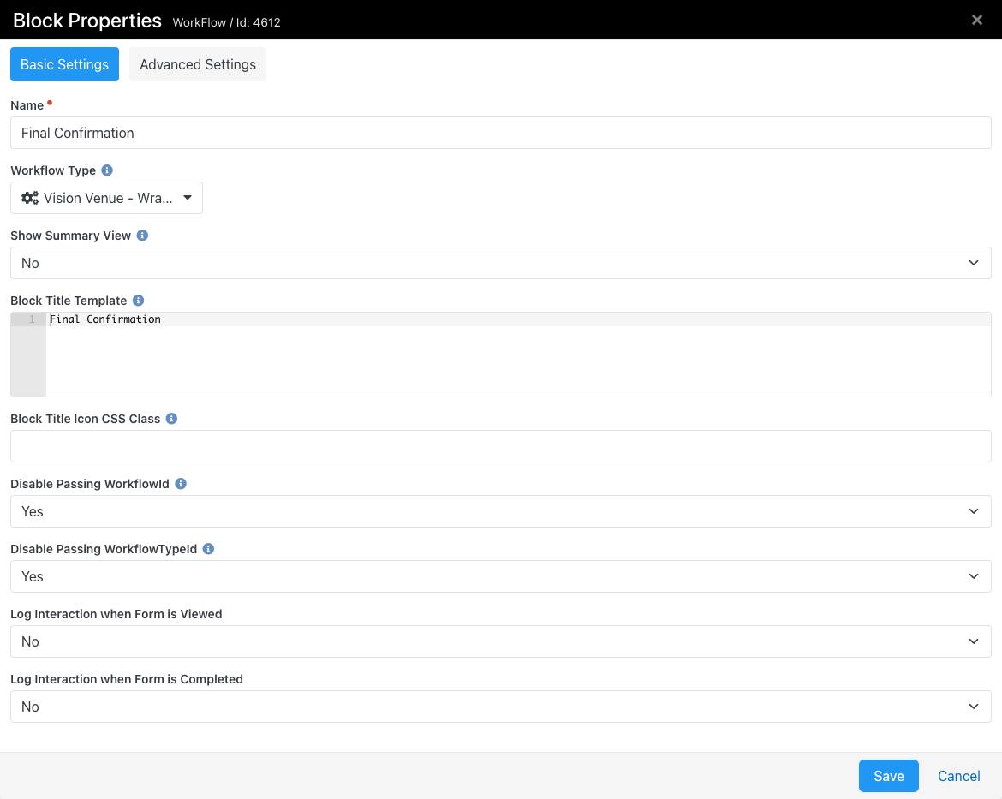The height and width of the screenshot is (799, 1002).
Task: Switch to the Basic Settings tab
Action: (x=64, y=64)
